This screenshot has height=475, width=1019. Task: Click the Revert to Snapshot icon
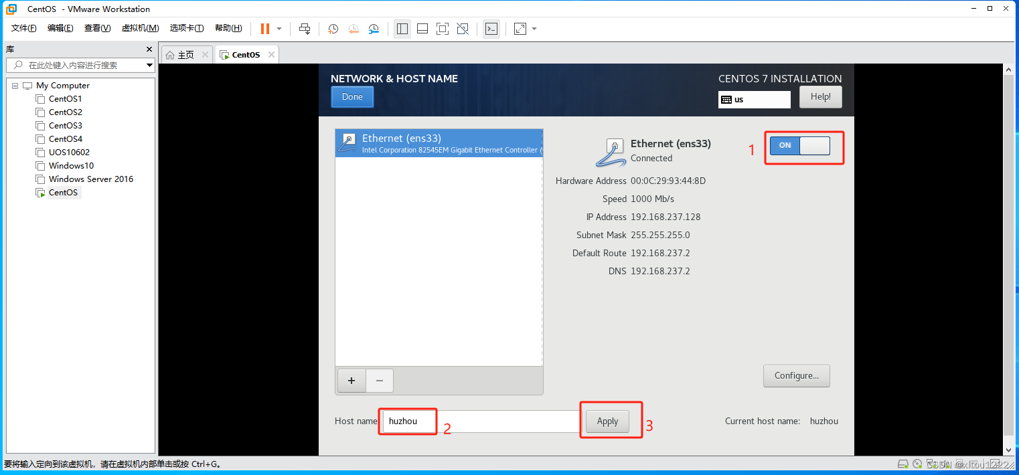click(x=354, y=29)
